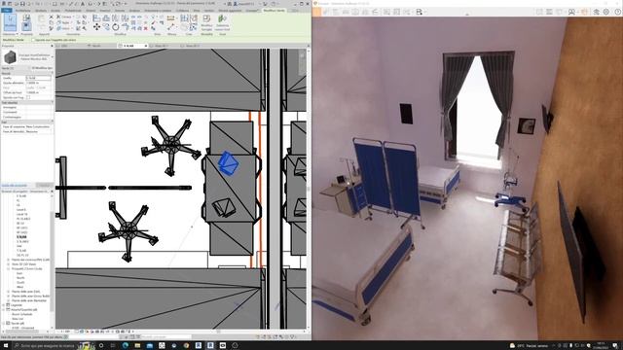Screen dimensions: 623x350
Task: Click the Applica button in Properties
Action: [x=44, y=186]
